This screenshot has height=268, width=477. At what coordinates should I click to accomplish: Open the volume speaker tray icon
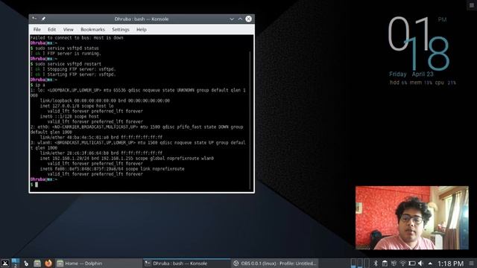pos(420,264)
